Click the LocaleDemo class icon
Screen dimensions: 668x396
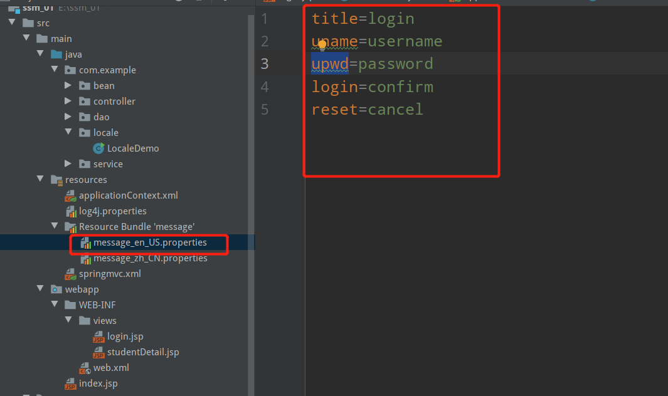(x=99, y=148)
